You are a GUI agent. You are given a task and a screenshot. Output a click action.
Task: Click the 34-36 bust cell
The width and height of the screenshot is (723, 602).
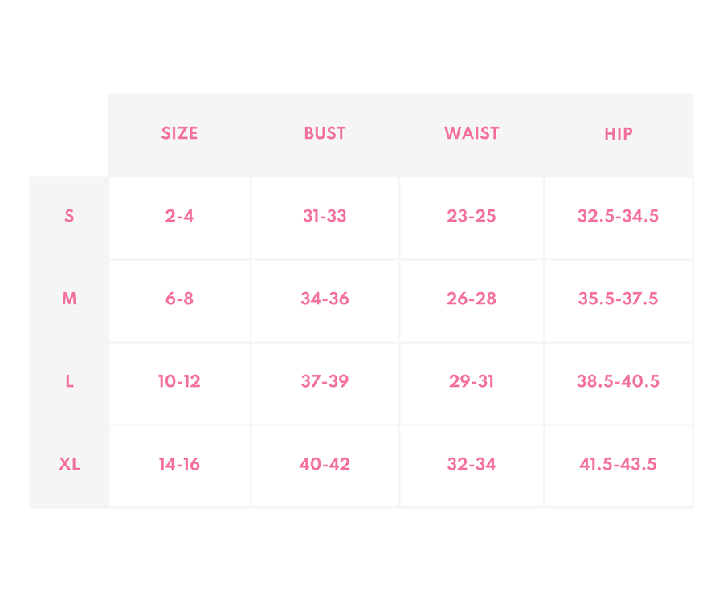(x=325, y=299)
